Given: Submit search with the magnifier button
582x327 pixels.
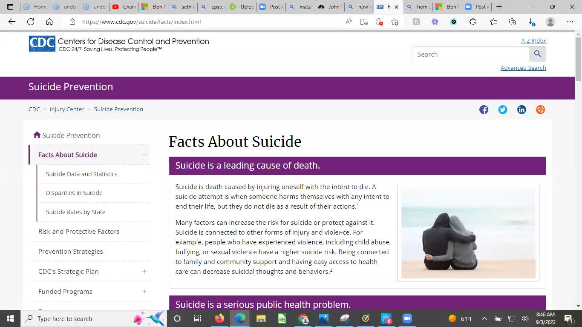Looking at the screenshot, I should tap(537, 54).
